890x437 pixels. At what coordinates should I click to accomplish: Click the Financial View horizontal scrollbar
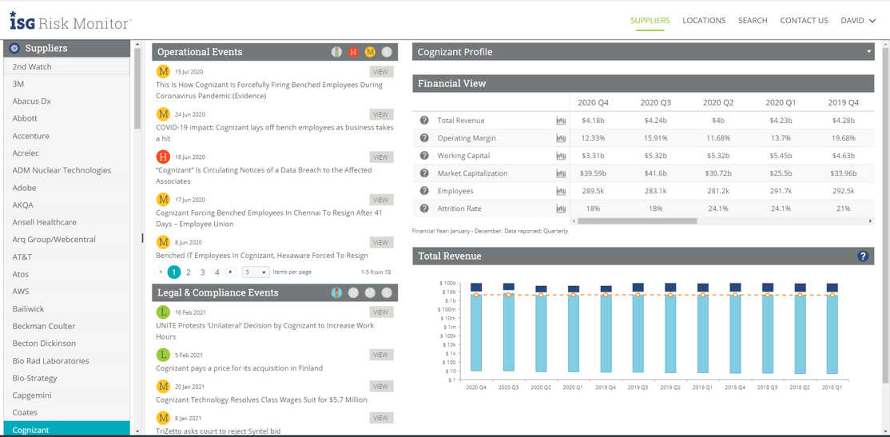tap(638, 221)
